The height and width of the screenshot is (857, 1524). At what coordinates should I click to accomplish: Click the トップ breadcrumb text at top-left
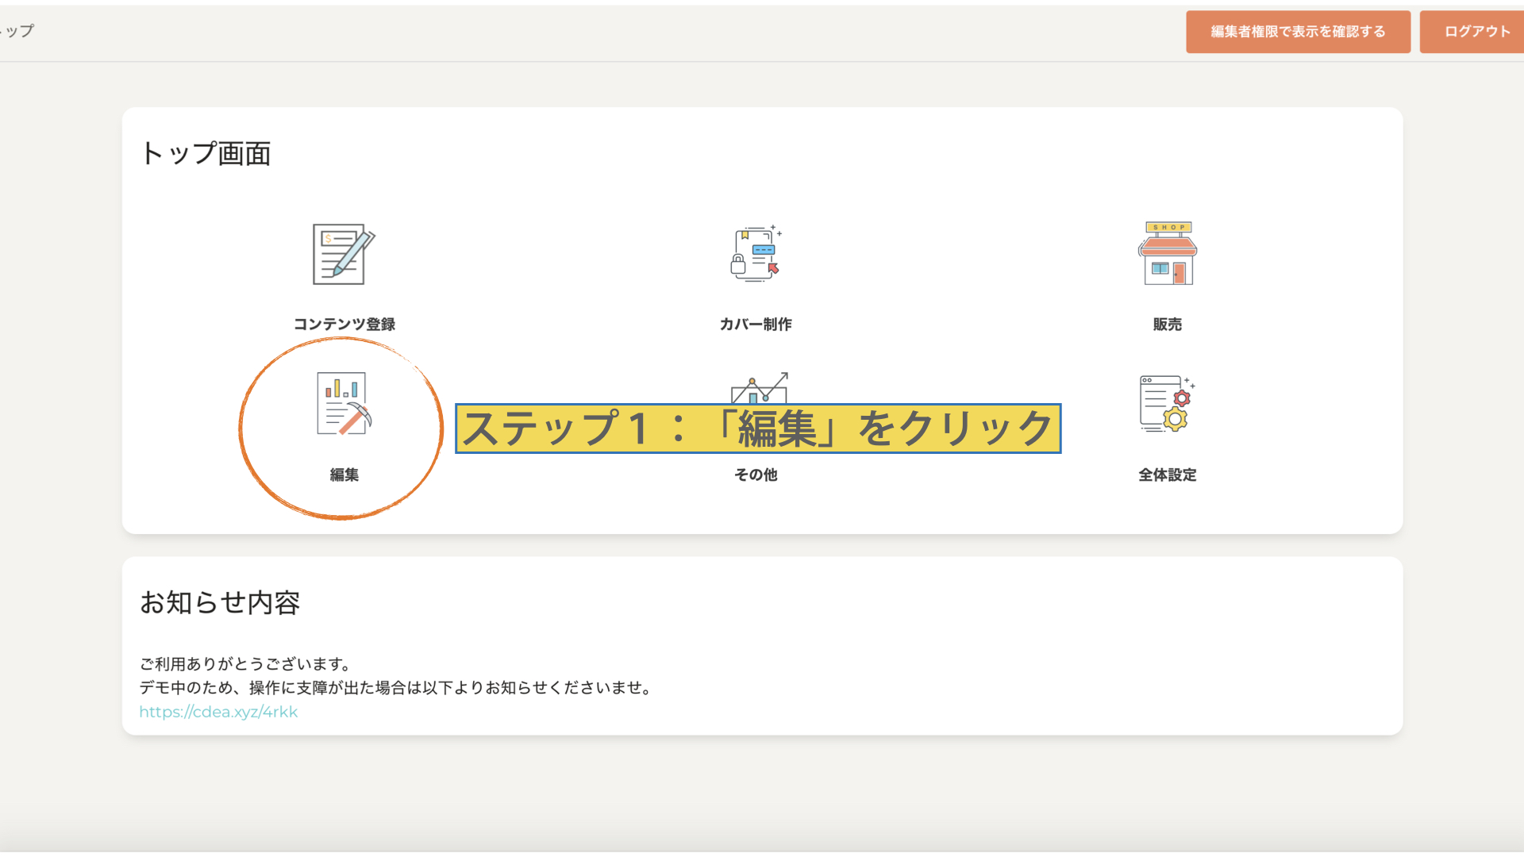coord(19,31)
